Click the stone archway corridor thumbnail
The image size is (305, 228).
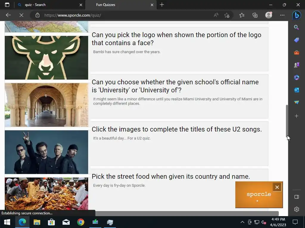tap(46, 105)
